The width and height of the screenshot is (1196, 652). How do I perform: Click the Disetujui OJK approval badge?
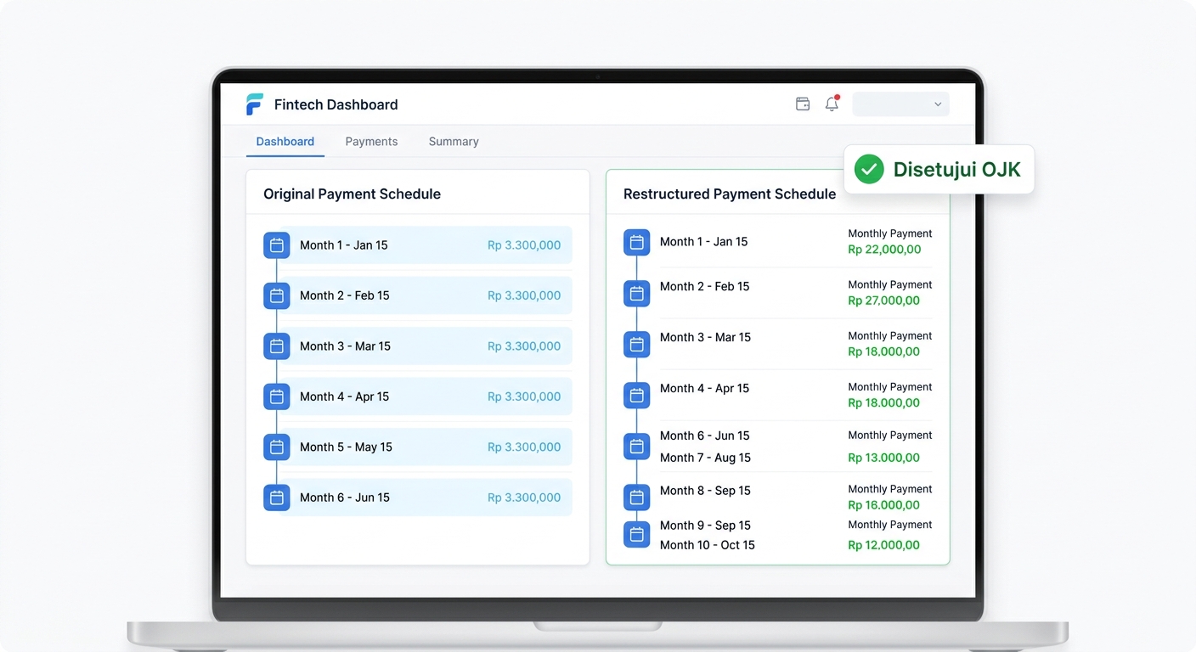tap(939, 169)
